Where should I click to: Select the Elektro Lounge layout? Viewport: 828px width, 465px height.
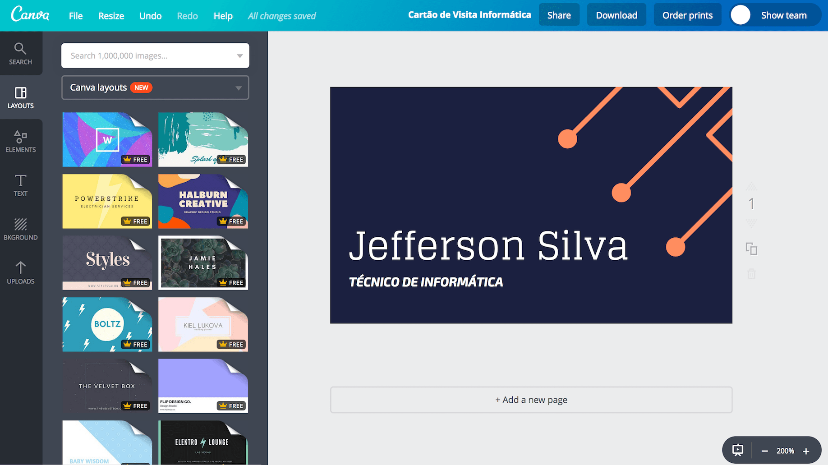[203, 442]
